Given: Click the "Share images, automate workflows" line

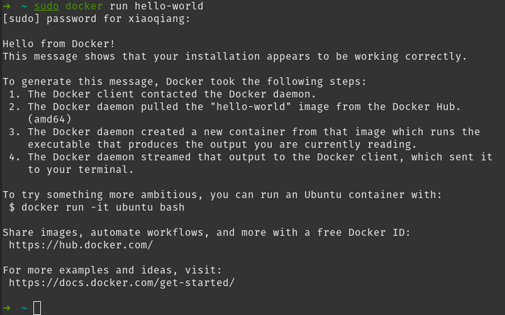Looking at the screenshot, I should pyautogui.click(x=206, y=232).
